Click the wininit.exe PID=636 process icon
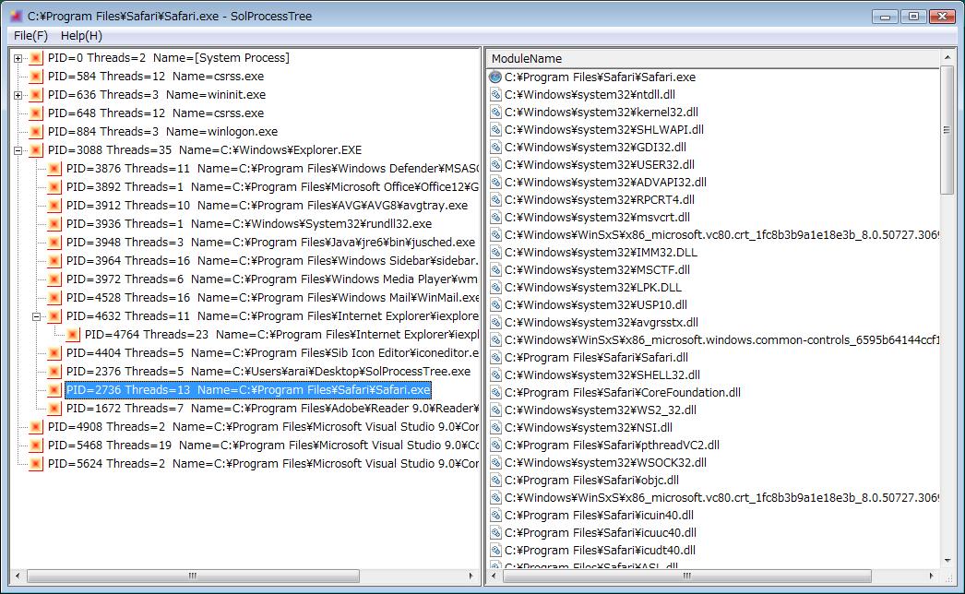The width and height of the screenshot is (965, 594). pos(36,95)
